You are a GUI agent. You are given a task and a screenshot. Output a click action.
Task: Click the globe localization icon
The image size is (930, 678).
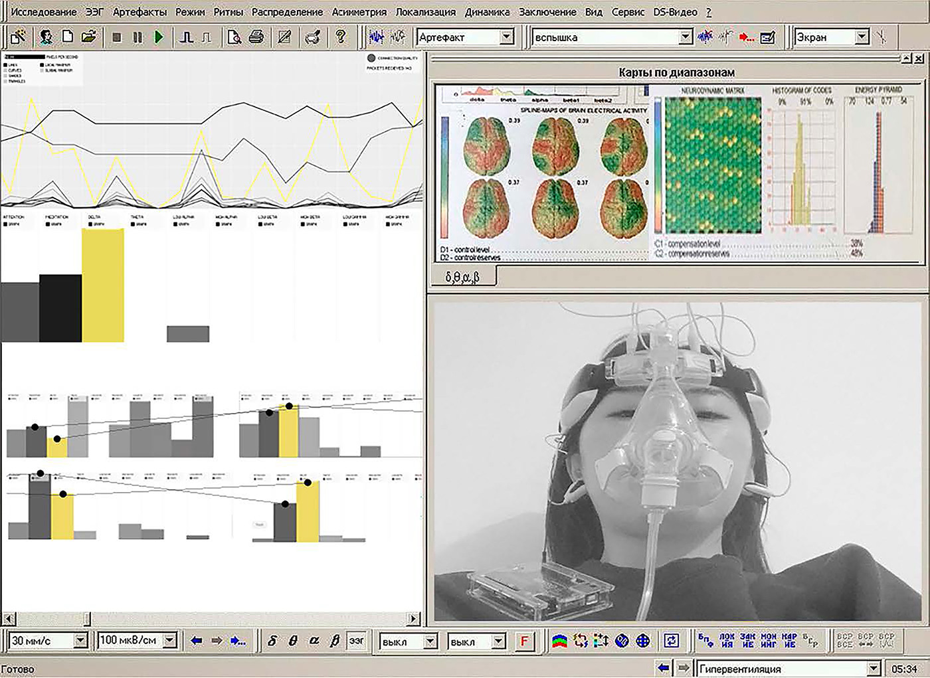point(643,641)
